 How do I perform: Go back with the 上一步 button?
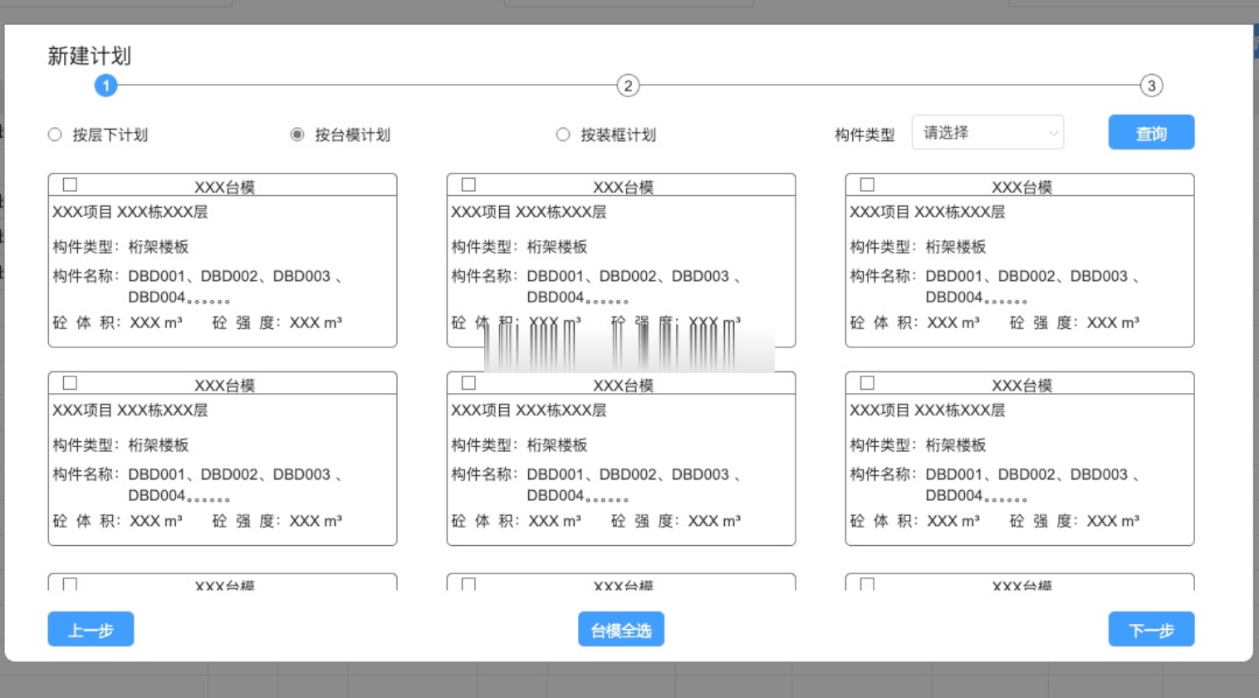click(x=91, y=629)
